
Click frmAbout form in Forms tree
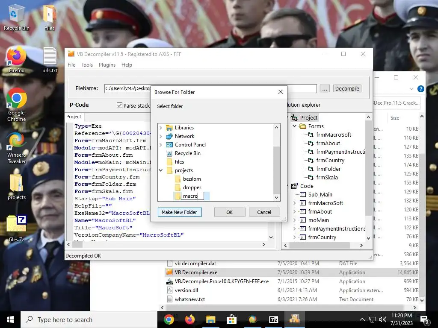point(328,143)
